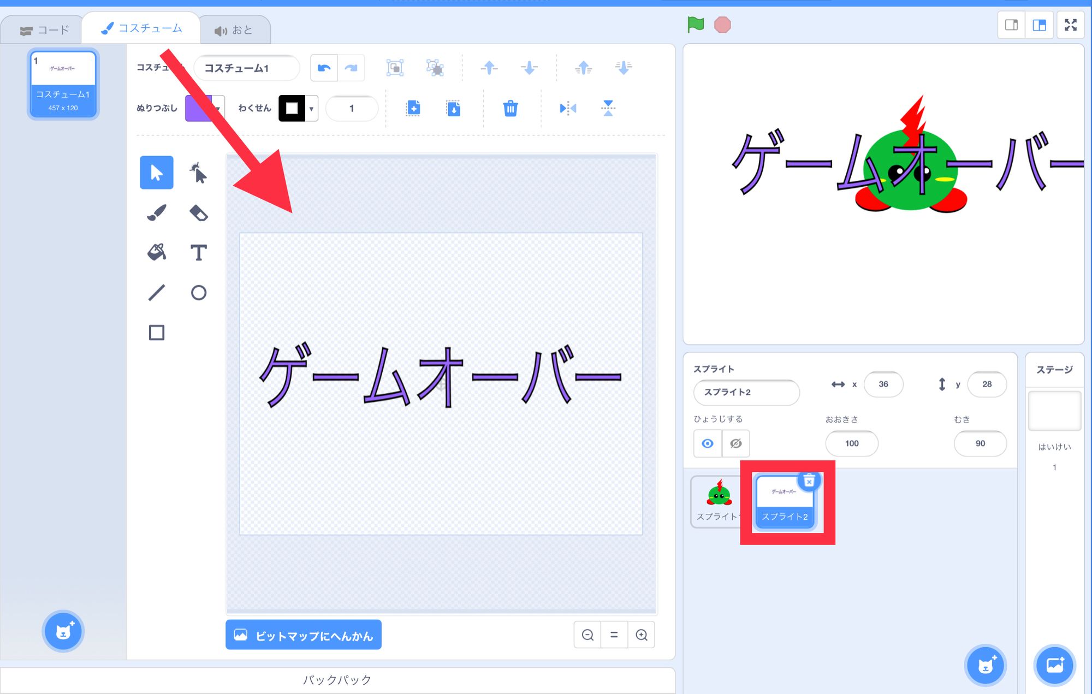1092x694 pixels.
Task: Zoom in on the drawing canvas
Action: point(642,634)
